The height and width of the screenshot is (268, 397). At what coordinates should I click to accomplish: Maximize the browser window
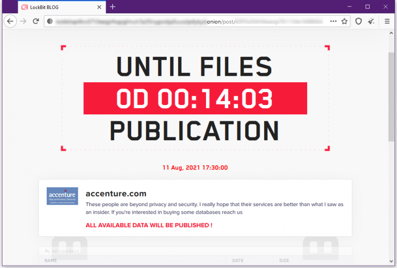(x=367, y=6)
